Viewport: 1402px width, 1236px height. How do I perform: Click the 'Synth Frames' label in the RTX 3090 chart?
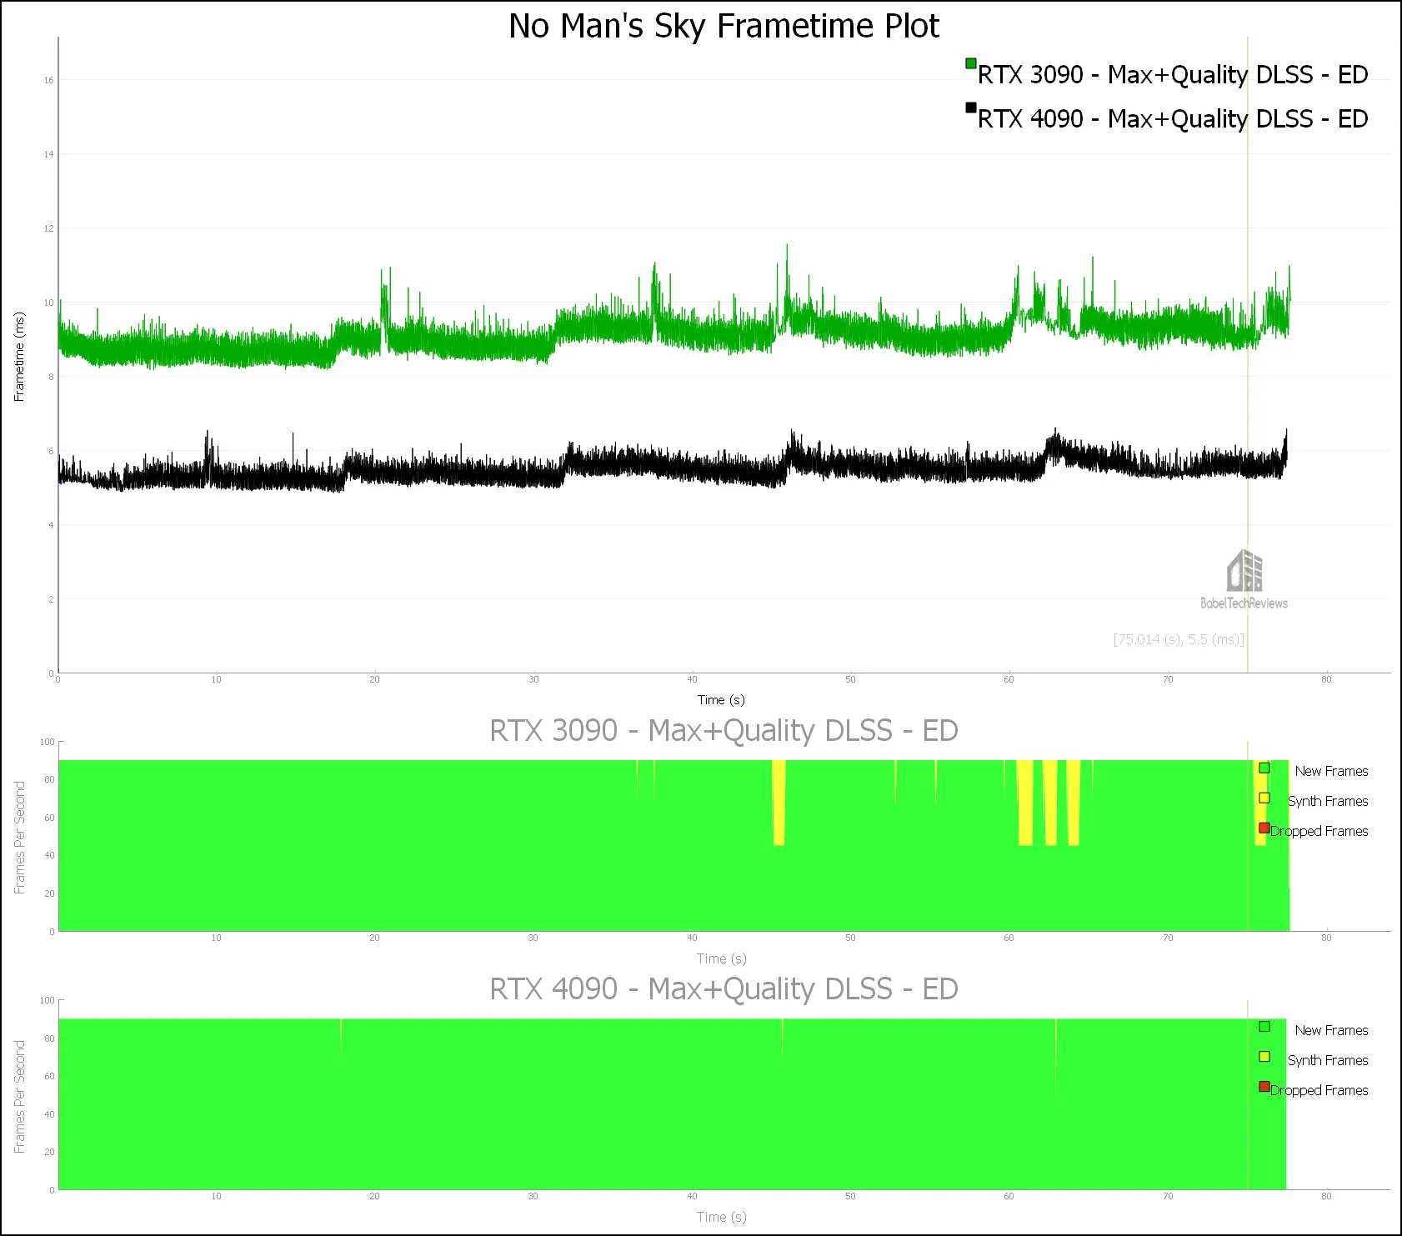[x=1328, y=802]
